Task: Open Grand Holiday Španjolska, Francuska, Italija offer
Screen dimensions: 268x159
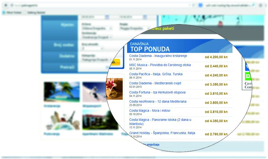Action: coord(162,133)
